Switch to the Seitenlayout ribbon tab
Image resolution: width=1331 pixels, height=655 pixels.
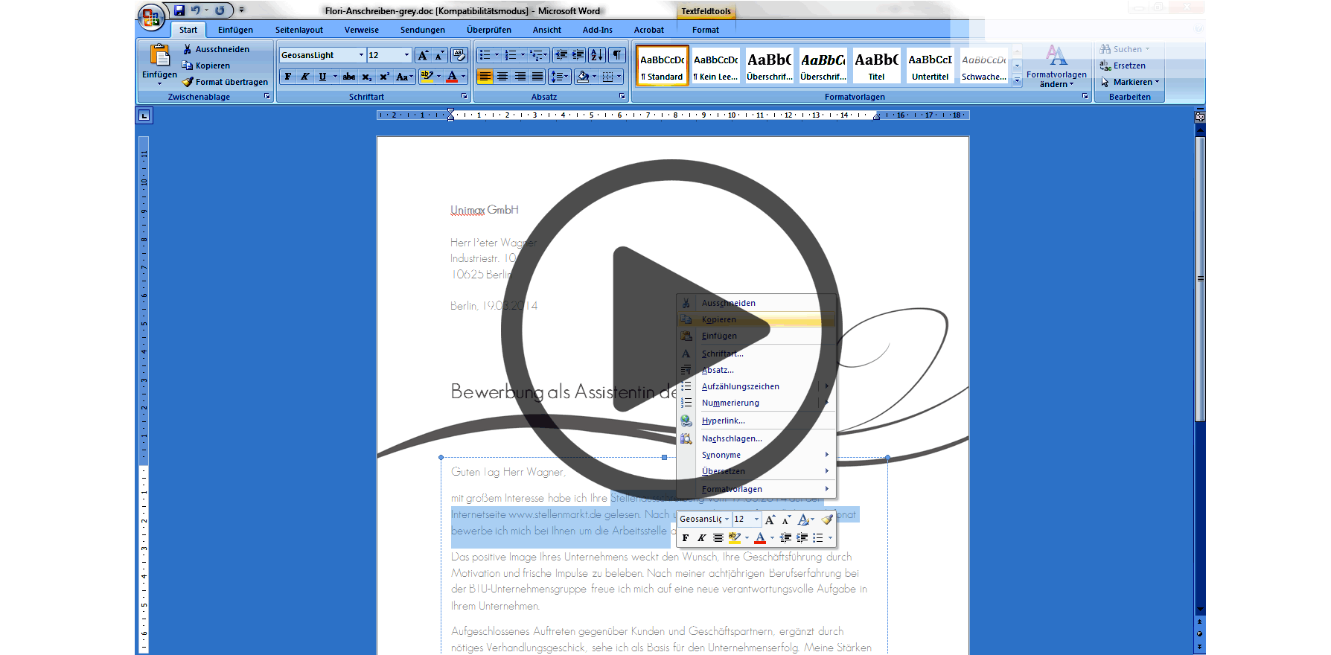pyautogui.click(x=299, y=30)
